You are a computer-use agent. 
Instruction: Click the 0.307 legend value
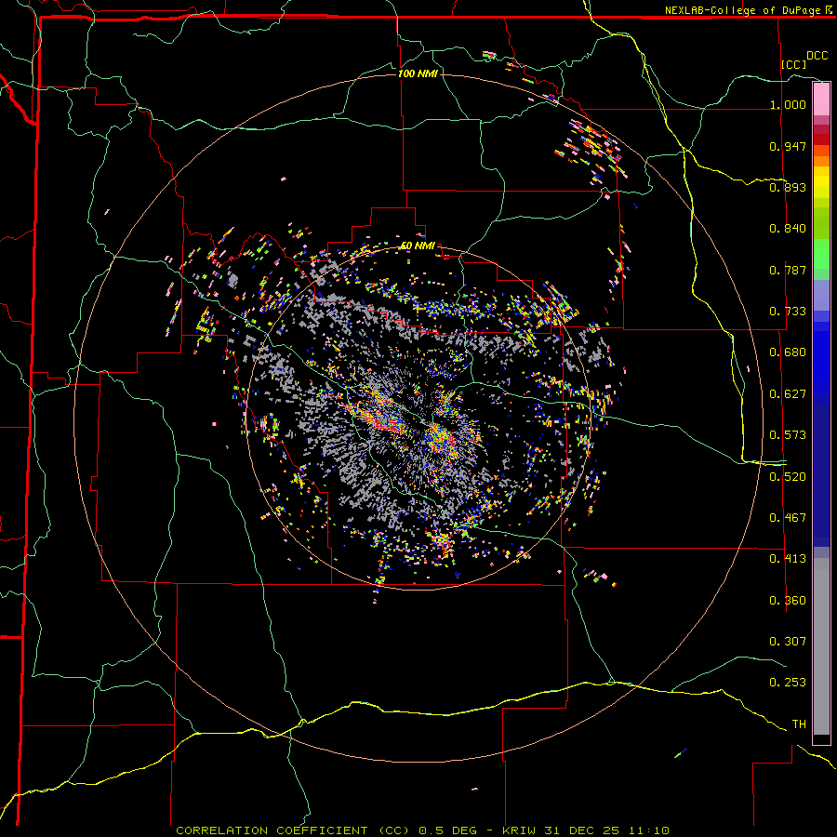tap(788, 642)
